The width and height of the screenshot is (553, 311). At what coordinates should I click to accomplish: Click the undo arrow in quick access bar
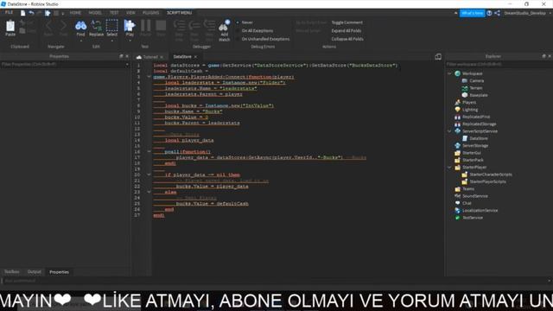(x=31, y=13)
